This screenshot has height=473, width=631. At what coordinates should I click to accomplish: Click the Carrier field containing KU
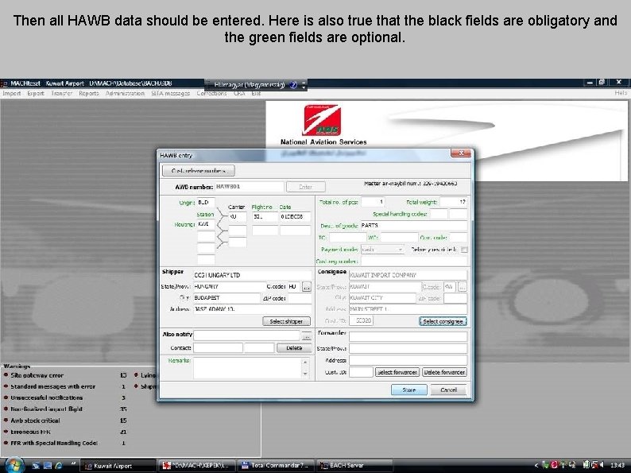coord(238,216)
